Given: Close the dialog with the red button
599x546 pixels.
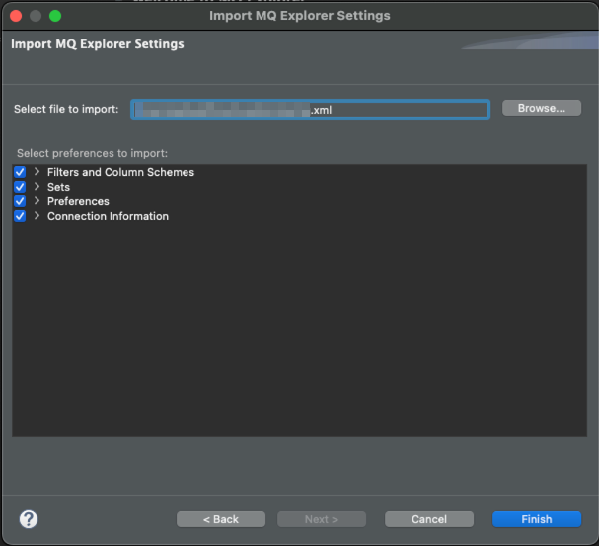Looking at the screenshot, I should (x=16, y=16).
